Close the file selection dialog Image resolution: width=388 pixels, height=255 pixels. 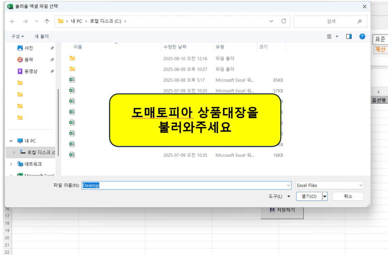pyautogui.click(x=364, y=7)
